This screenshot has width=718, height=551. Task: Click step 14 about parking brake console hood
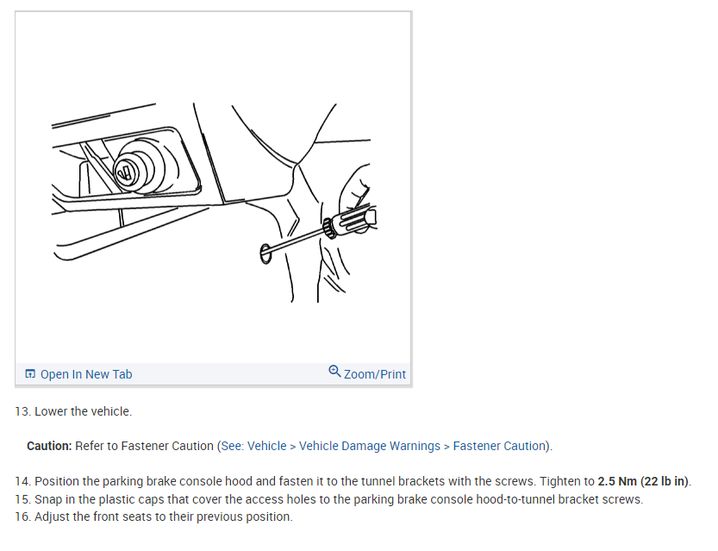(x=353, y=481)
